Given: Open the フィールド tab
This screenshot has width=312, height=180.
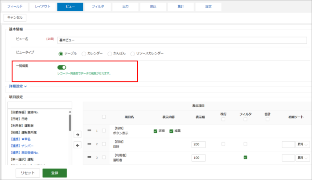Looking at the screenshot, I should point(15,7).
